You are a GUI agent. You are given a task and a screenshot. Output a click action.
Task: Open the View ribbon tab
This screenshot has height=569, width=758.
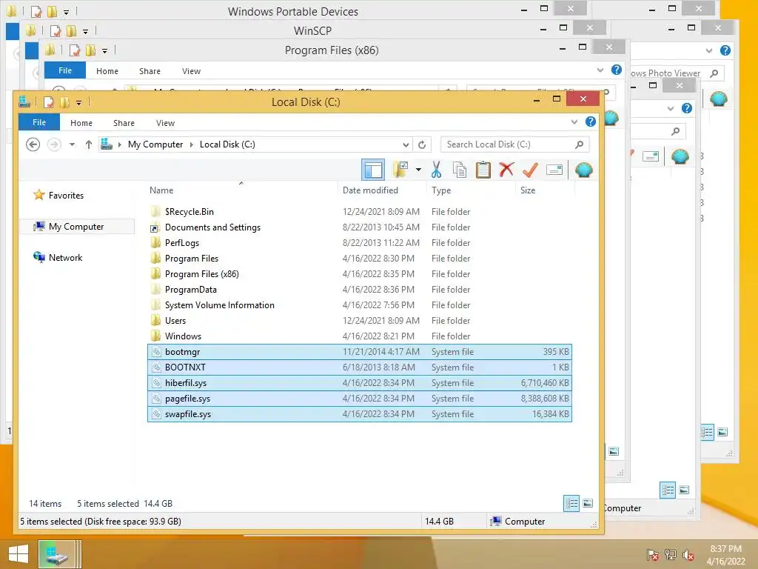click(x=165, y=123)
